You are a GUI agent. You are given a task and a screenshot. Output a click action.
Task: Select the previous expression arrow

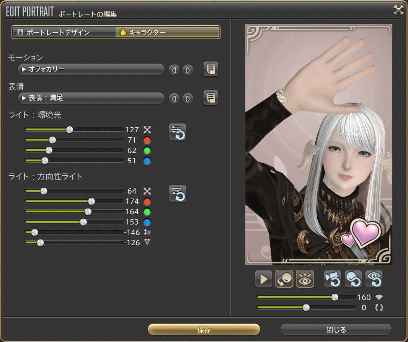tap(174, 99)
